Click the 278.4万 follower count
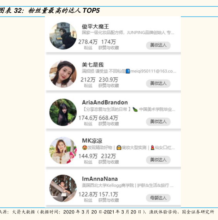 [88, 42]
